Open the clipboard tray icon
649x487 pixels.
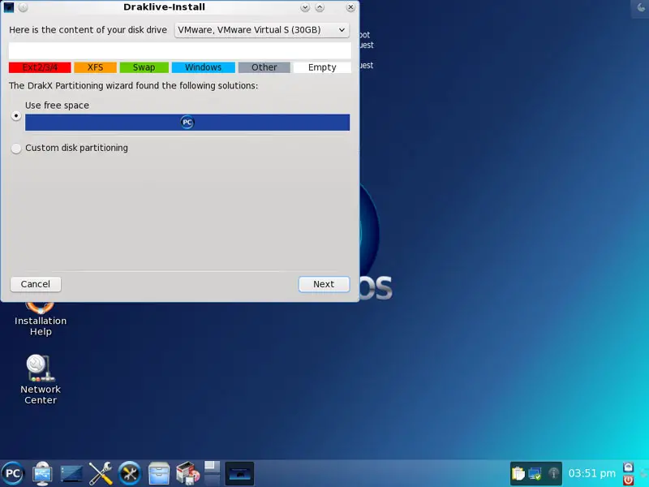tap(518, 473)
